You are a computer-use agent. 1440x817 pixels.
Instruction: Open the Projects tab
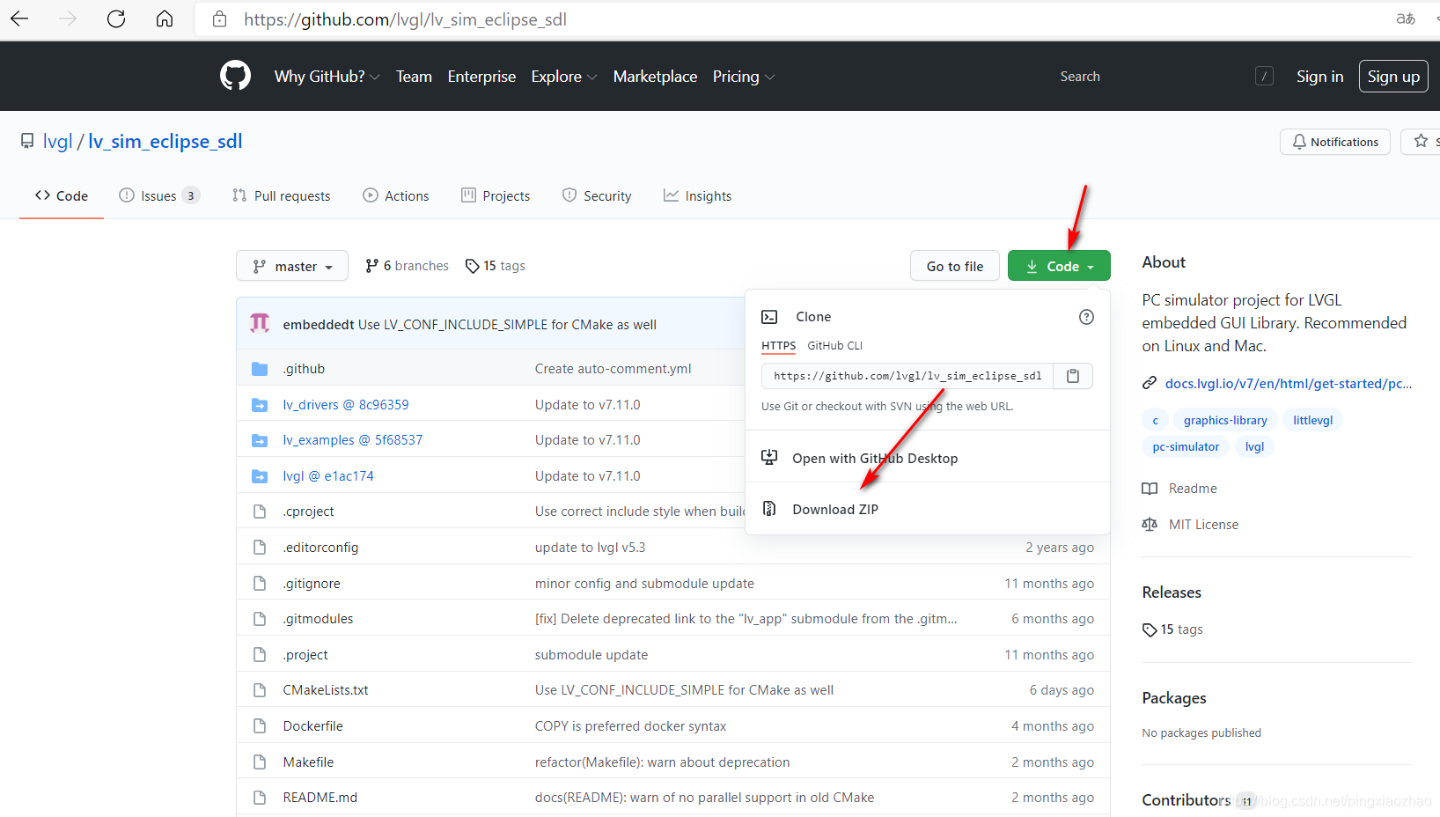pyautogui.click(x=496, y=195)
